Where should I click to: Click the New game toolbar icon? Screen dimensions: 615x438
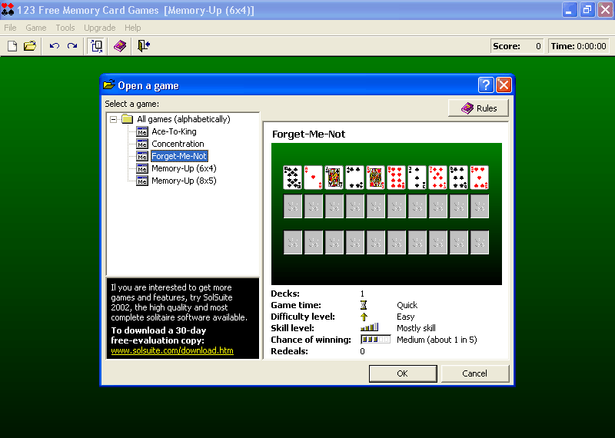(x=12, y=46)
